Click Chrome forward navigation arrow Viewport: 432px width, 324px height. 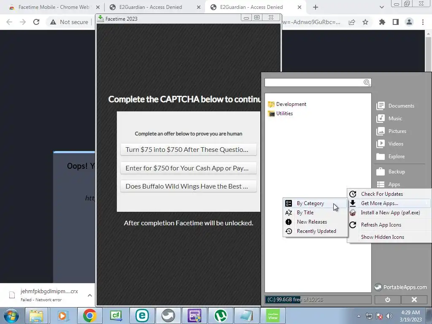[x=23, y=22]
